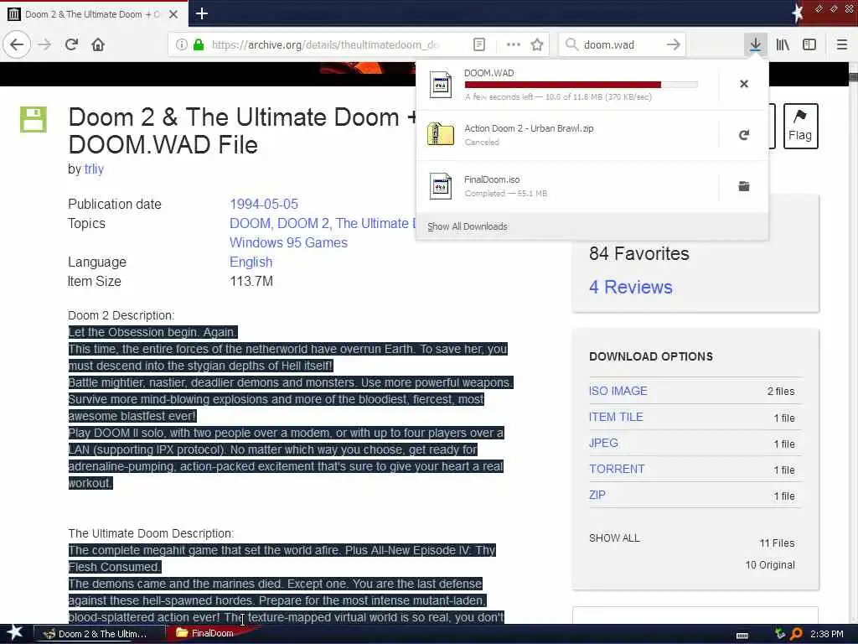Open the 4 Reviews link
The height and width of the screenshot is (644, 858).
(630, 287)
